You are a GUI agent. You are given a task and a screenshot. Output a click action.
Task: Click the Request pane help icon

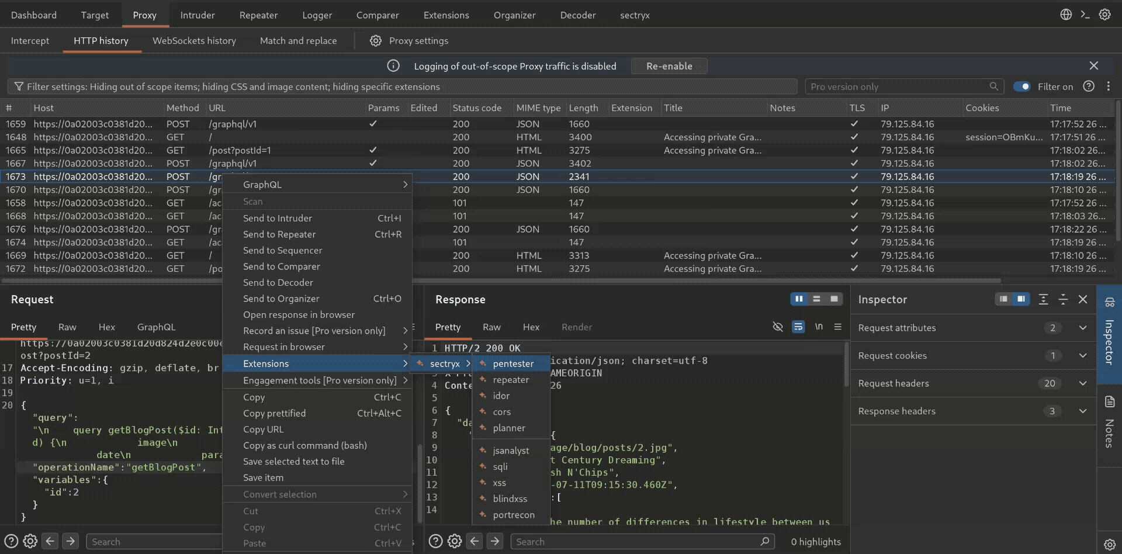point(11,541)
